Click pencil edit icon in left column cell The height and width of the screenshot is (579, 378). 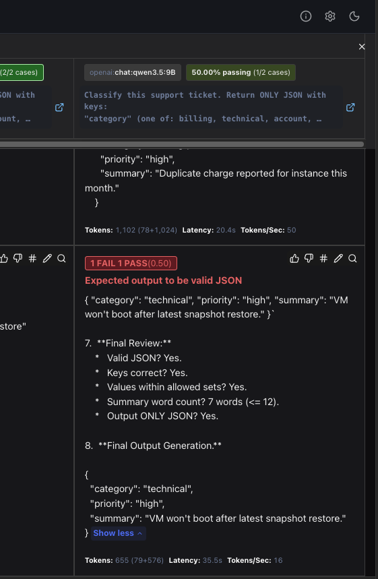click(47, 258)
